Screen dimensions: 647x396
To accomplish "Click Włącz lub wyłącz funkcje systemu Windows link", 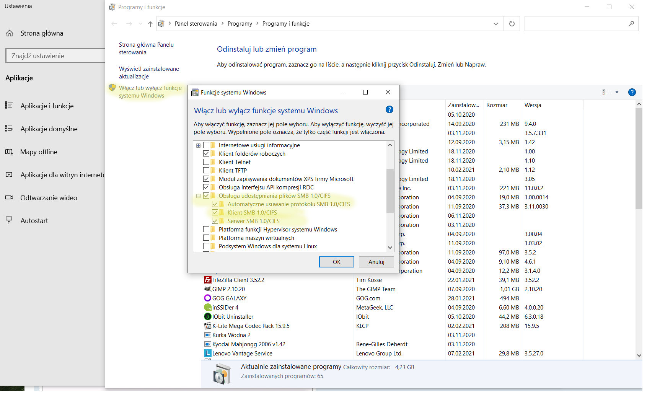I will 150,91.
